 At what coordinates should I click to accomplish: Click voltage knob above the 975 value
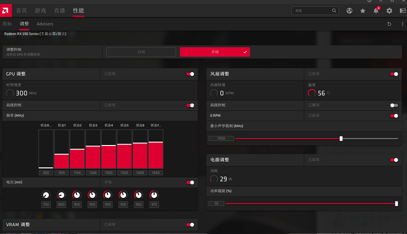click(154, 195)
